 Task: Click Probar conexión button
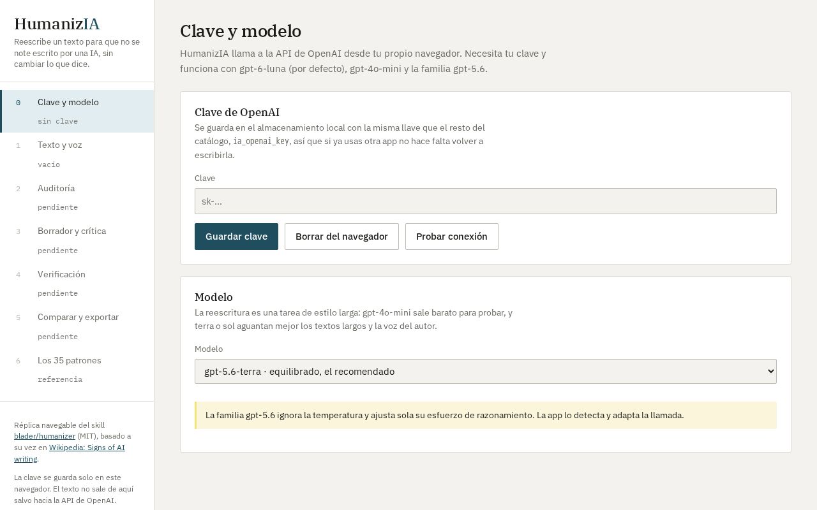[452, 237]
